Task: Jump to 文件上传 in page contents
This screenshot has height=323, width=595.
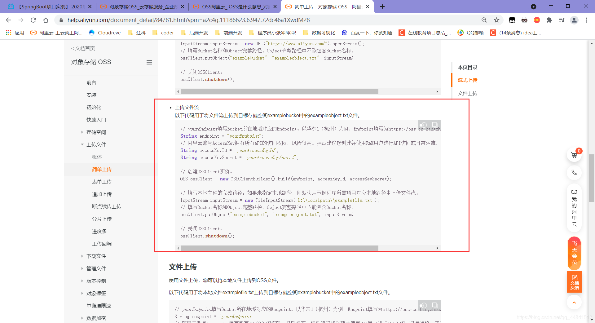Action: coord(467,93)
